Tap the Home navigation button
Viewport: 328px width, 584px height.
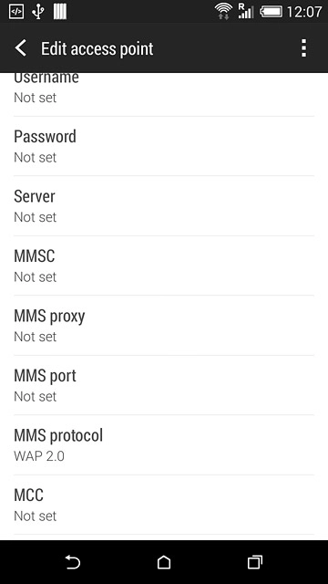[164, 562]
